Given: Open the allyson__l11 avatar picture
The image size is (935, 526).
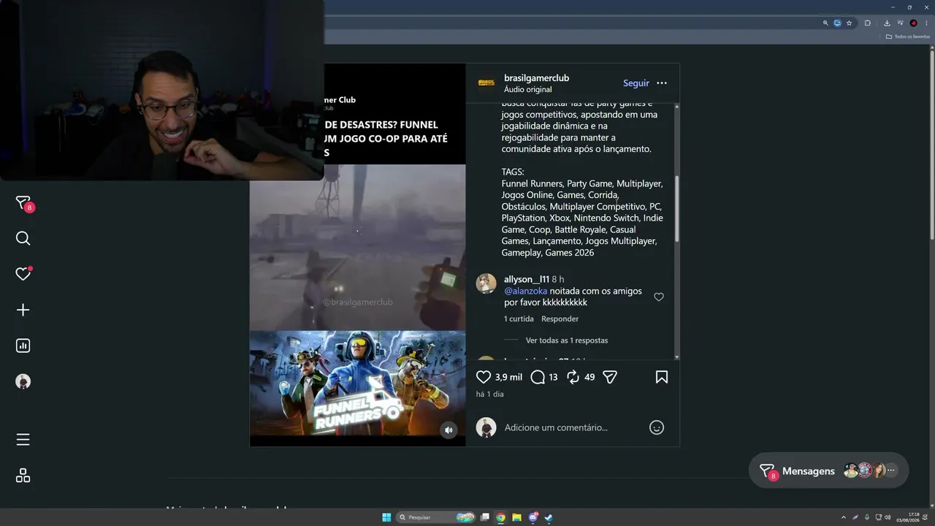Looking at the screenshot, I should pos(486,283).
